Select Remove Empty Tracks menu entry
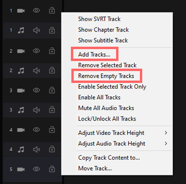The width and height of the screenshot is (186, 184). click(x=106, y=76)
